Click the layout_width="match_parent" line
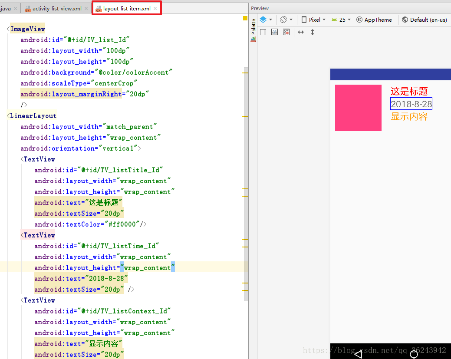Viewport: 451px width, 359px height. (x=88, y=127)
